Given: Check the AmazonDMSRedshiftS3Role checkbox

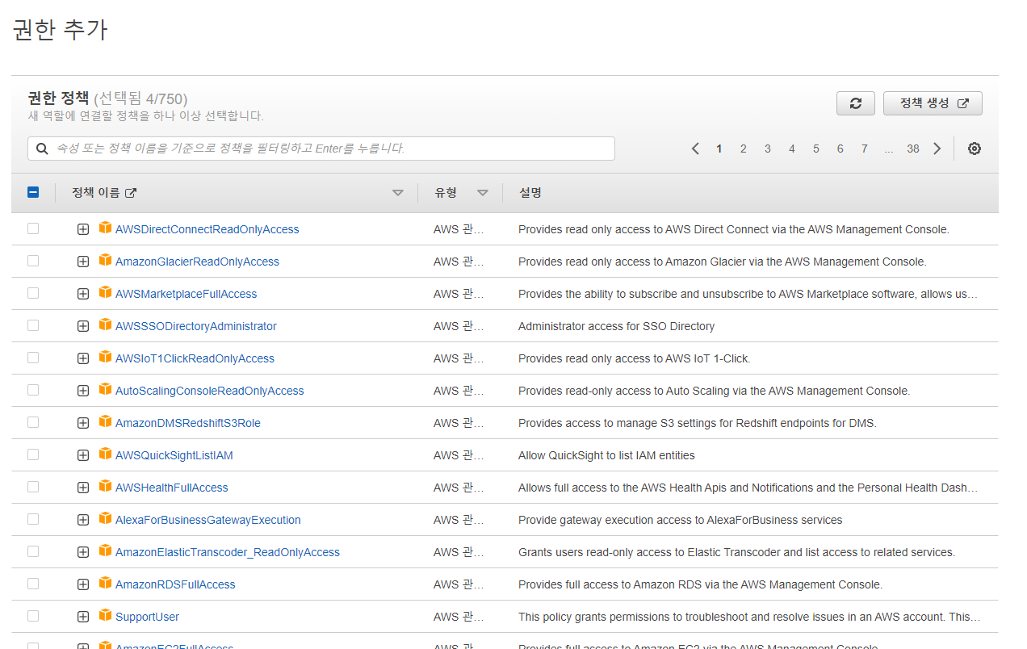Looking at the screenshot, I should pyautogui.click(x=33, y=422).
